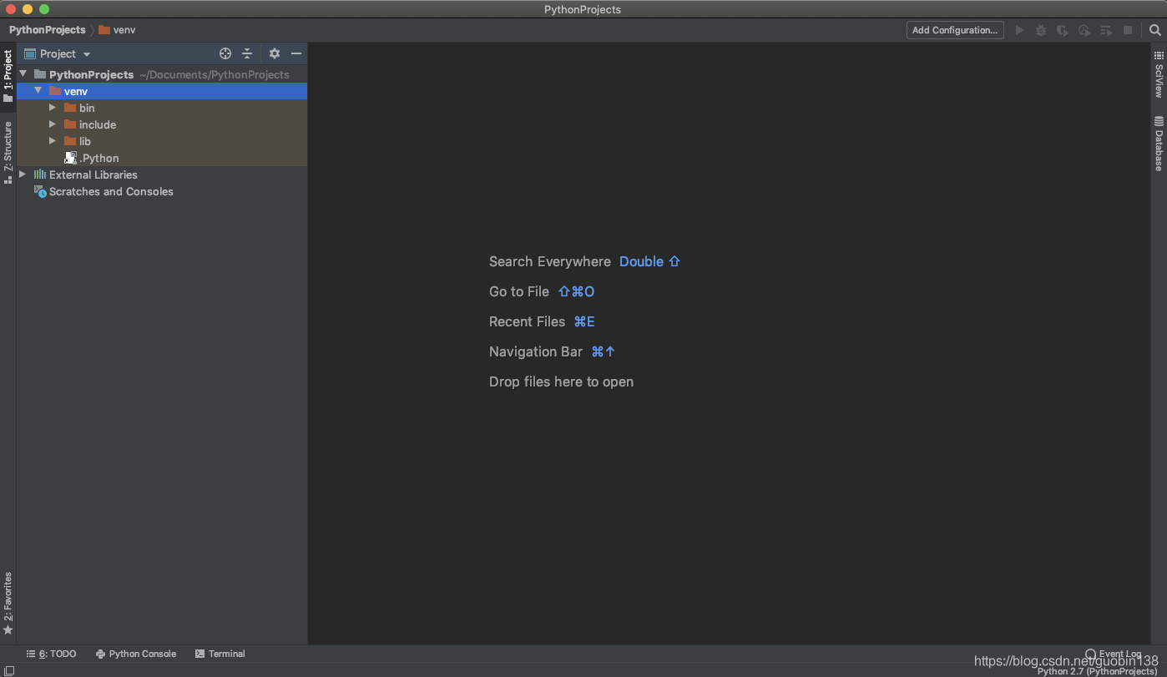
Task: Click the .Python file icon
Action: coord(71,158)
